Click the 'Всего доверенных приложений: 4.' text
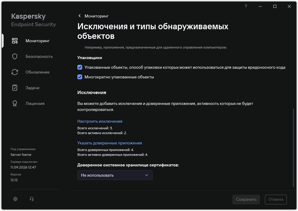298x211 pixels. 106,150
